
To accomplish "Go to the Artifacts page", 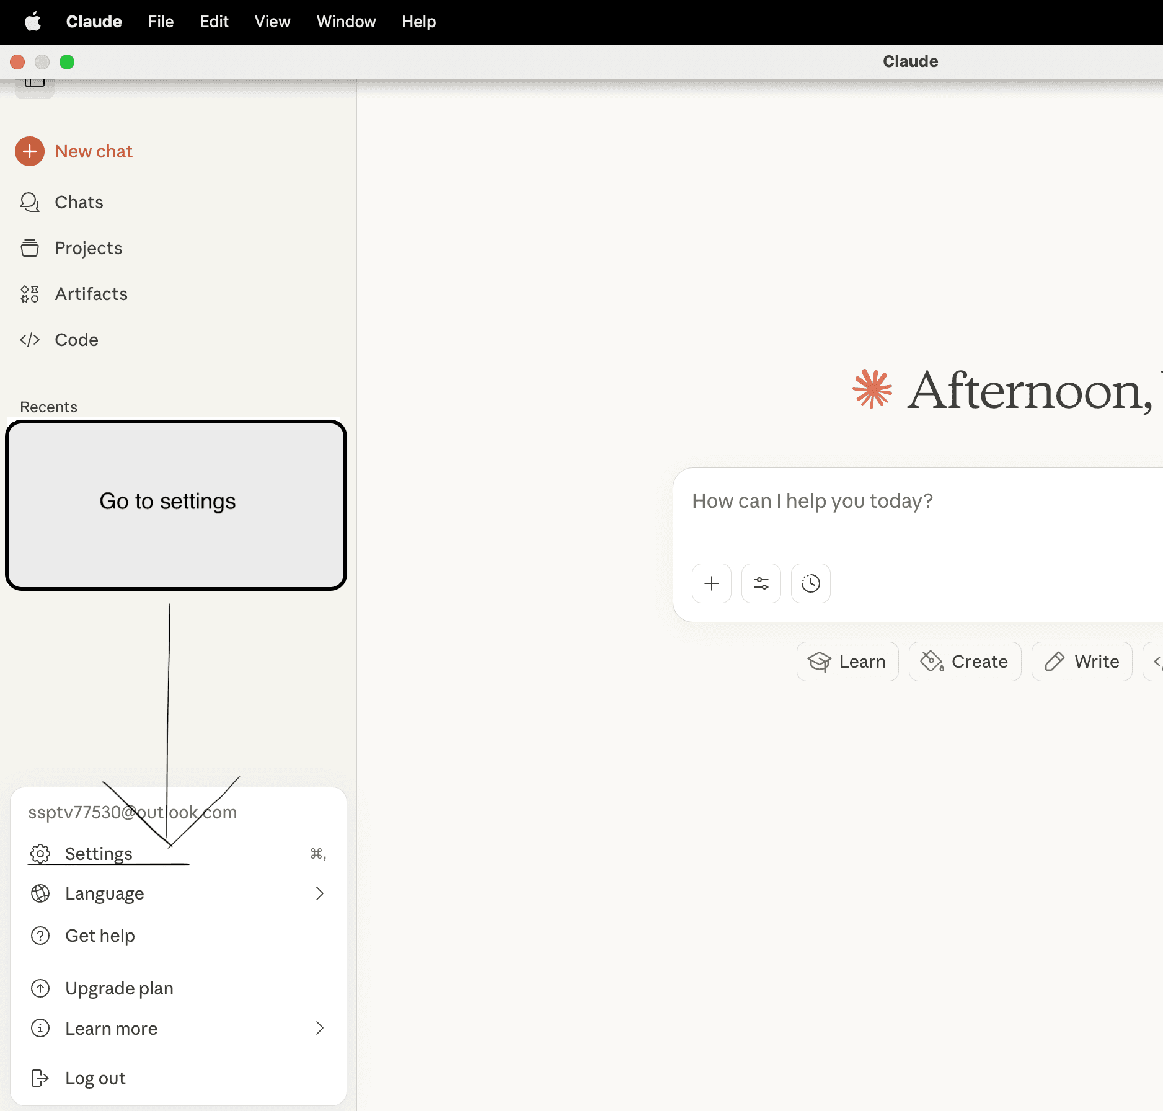I will click(91, 294).
